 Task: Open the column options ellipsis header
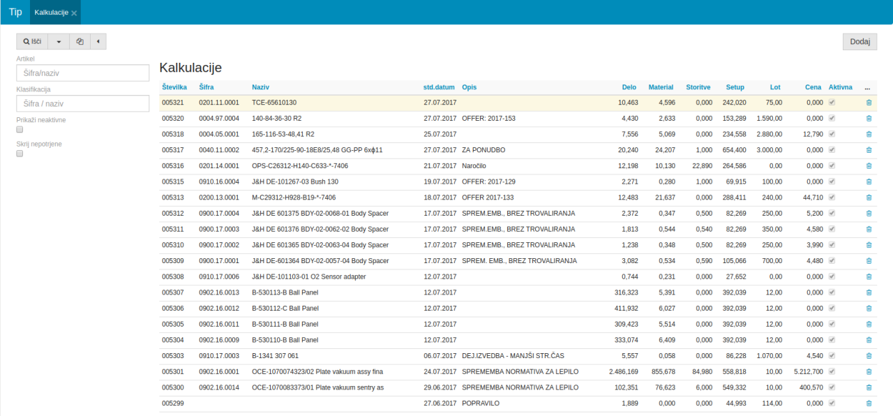[x=867, y=88]
